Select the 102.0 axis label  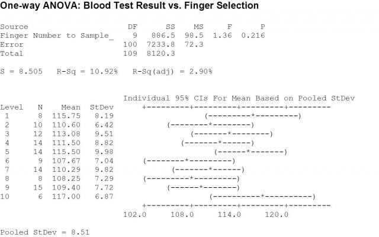pos(134,214)
